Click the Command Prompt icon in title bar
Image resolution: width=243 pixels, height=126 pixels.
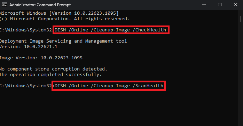point(4,5)
